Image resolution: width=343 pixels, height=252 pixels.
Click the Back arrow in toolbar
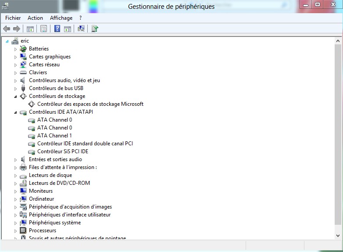7,29
